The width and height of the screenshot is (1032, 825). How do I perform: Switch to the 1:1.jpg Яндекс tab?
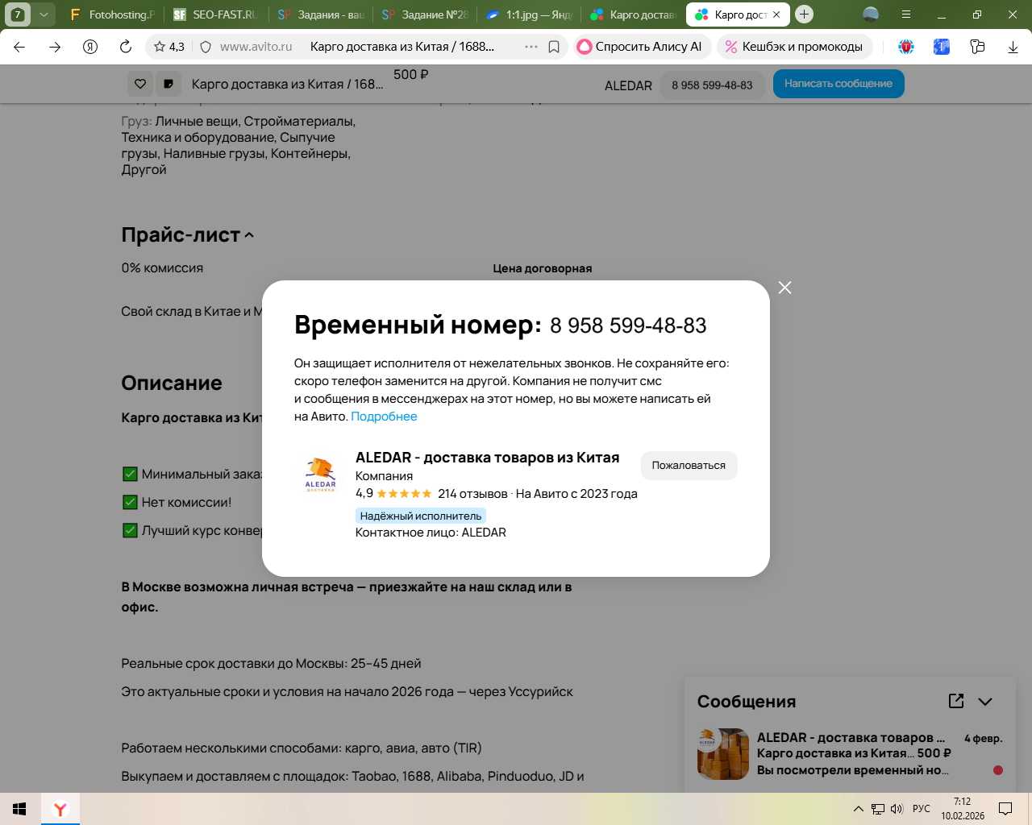528,15
